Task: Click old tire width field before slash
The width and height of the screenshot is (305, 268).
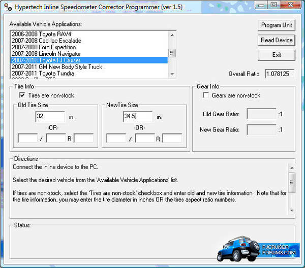Action: point(27,138)
